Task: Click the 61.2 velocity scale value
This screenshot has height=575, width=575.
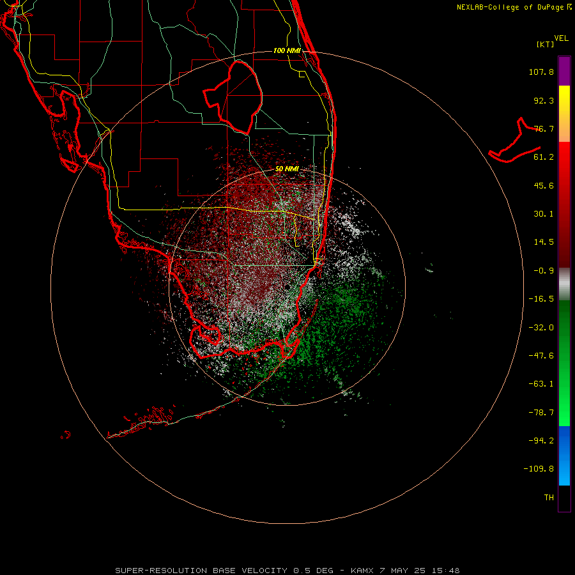Action: 544,157
